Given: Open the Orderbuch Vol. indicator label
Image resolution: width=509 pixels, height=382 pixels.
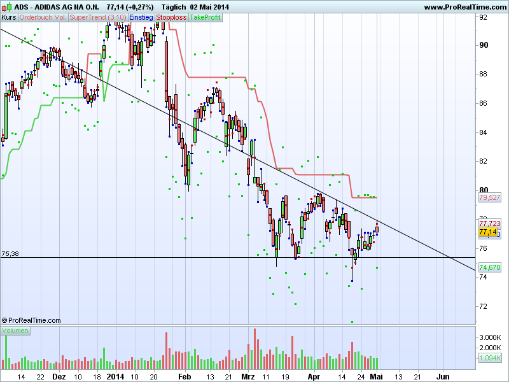Looking at the screenshot, I should point(43,17).
